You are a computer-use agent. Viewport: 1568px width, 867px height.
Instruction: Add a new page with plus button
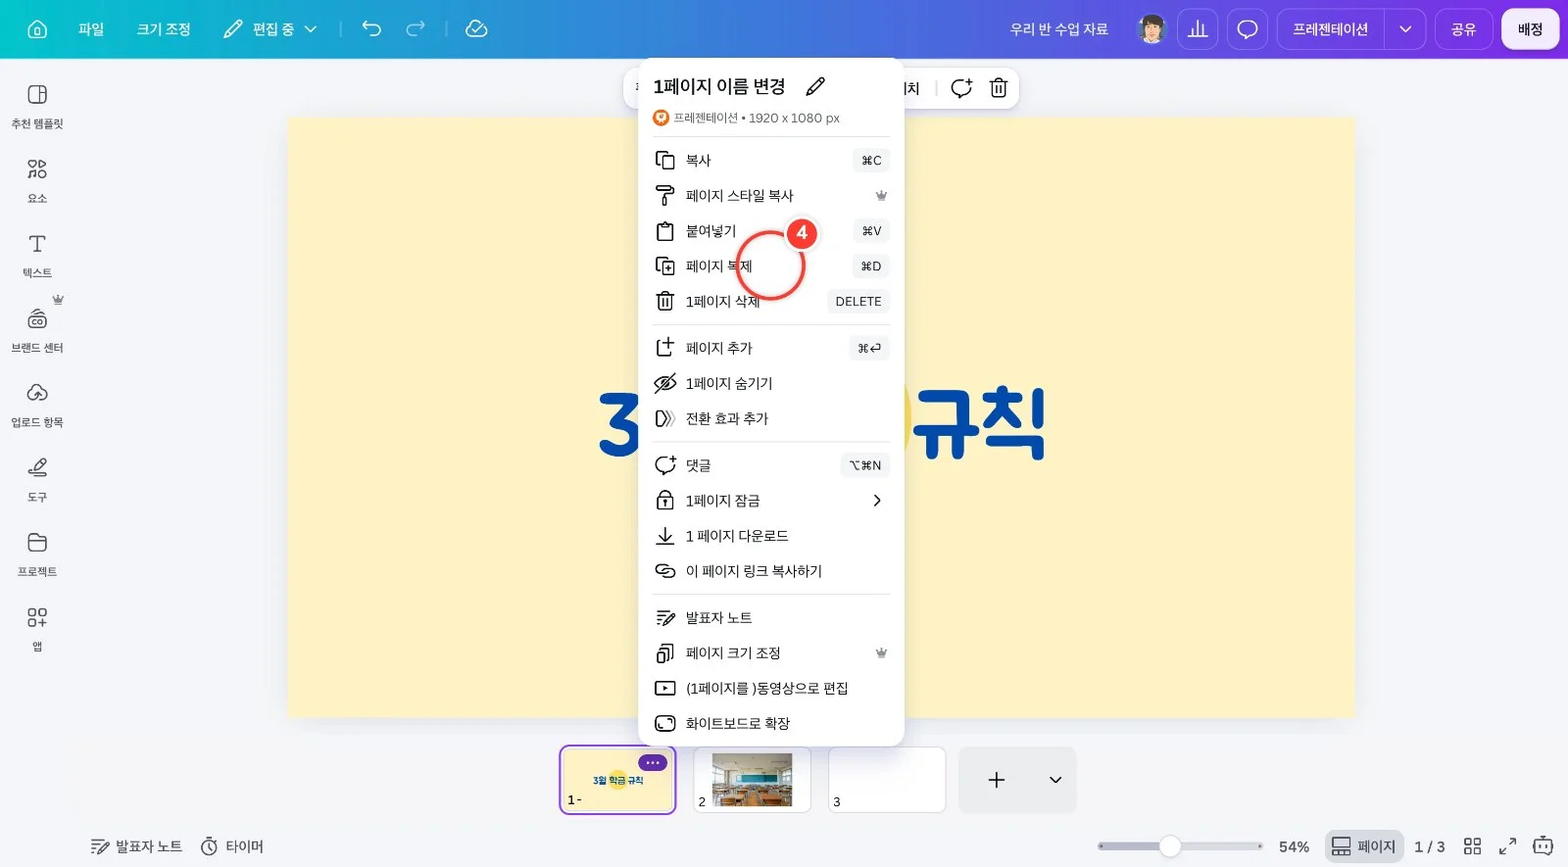pyautogui.click(x=997, y=780)
